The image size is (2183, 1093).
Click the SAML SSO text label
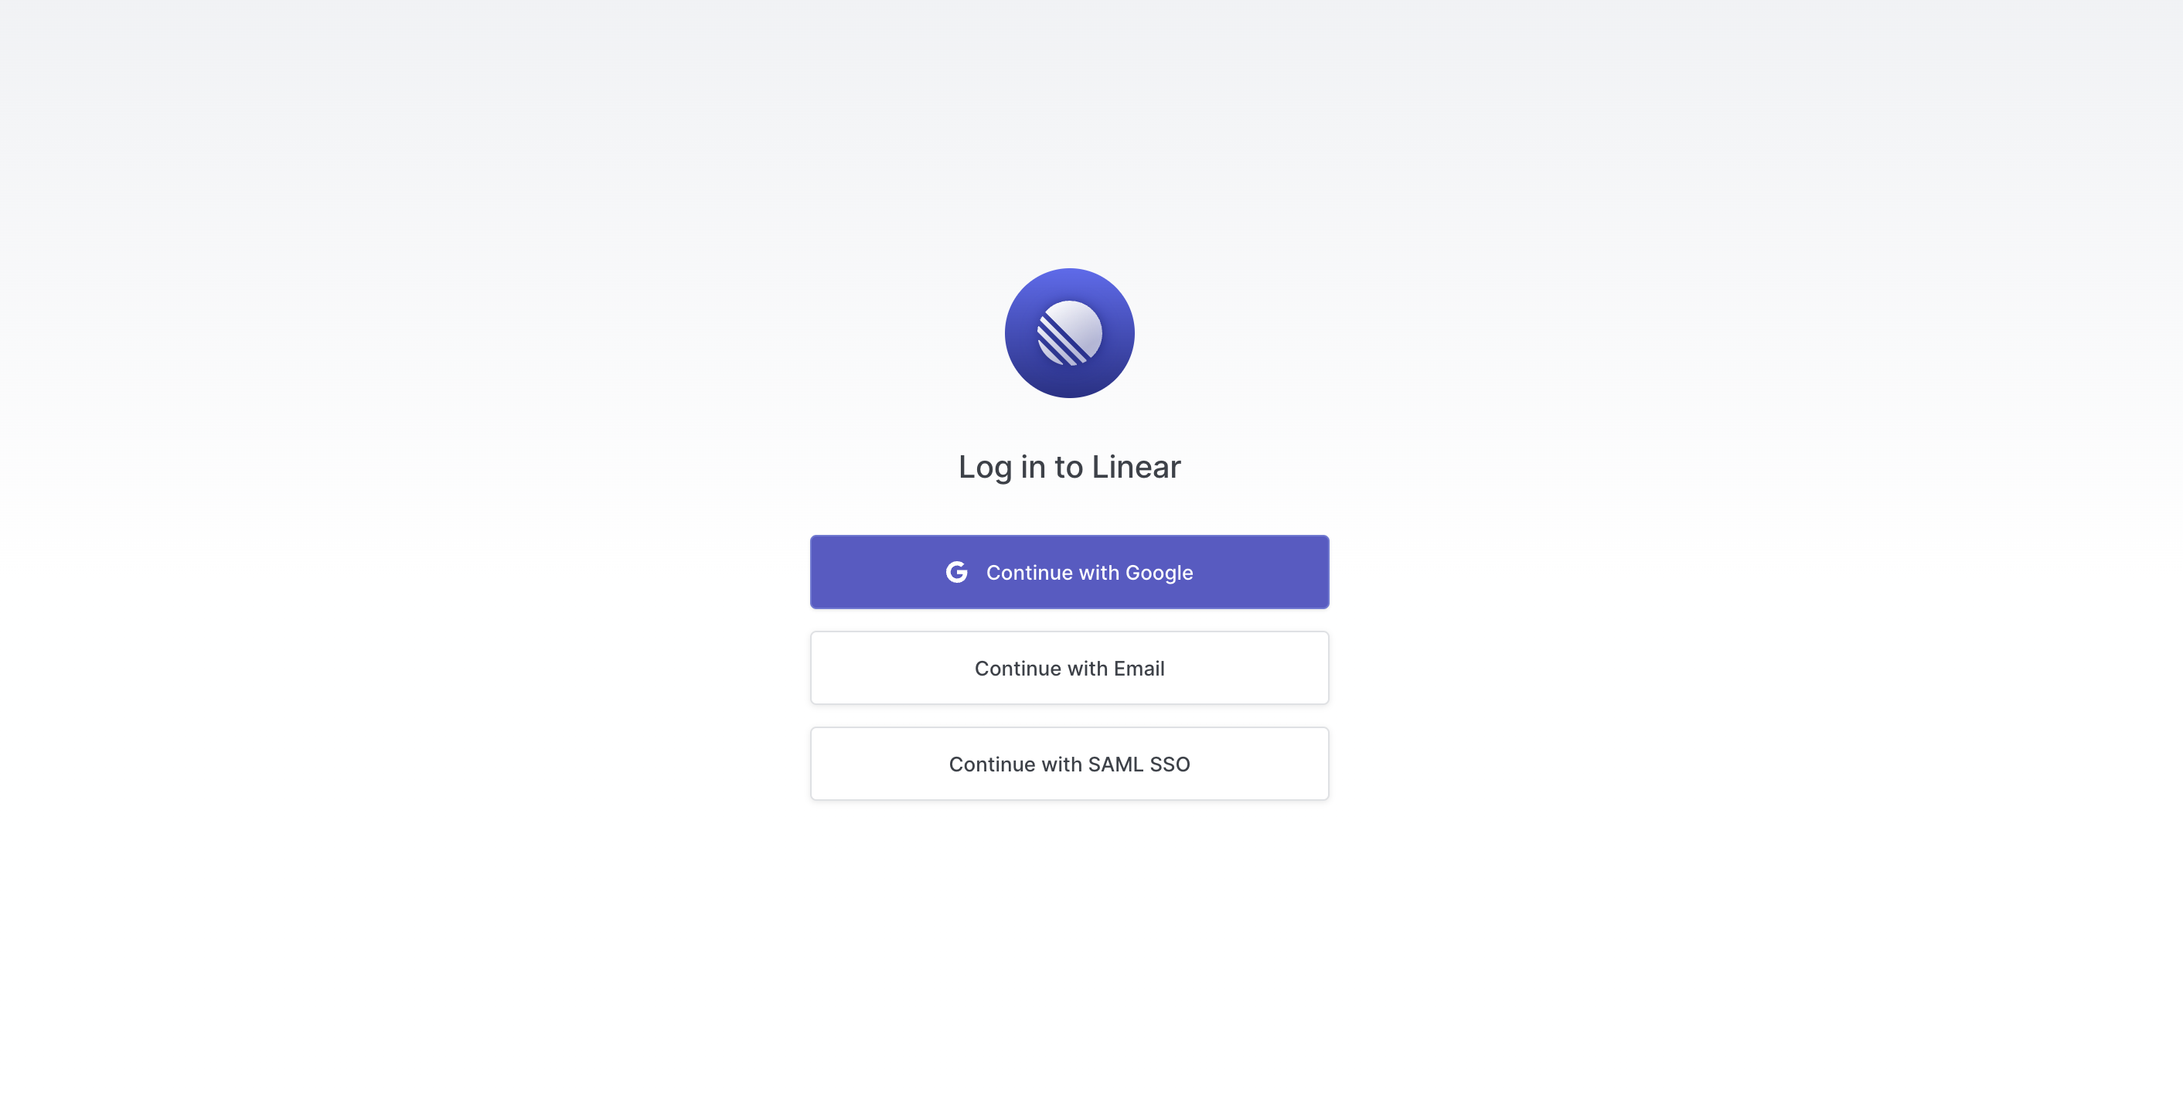point(1139,764)
